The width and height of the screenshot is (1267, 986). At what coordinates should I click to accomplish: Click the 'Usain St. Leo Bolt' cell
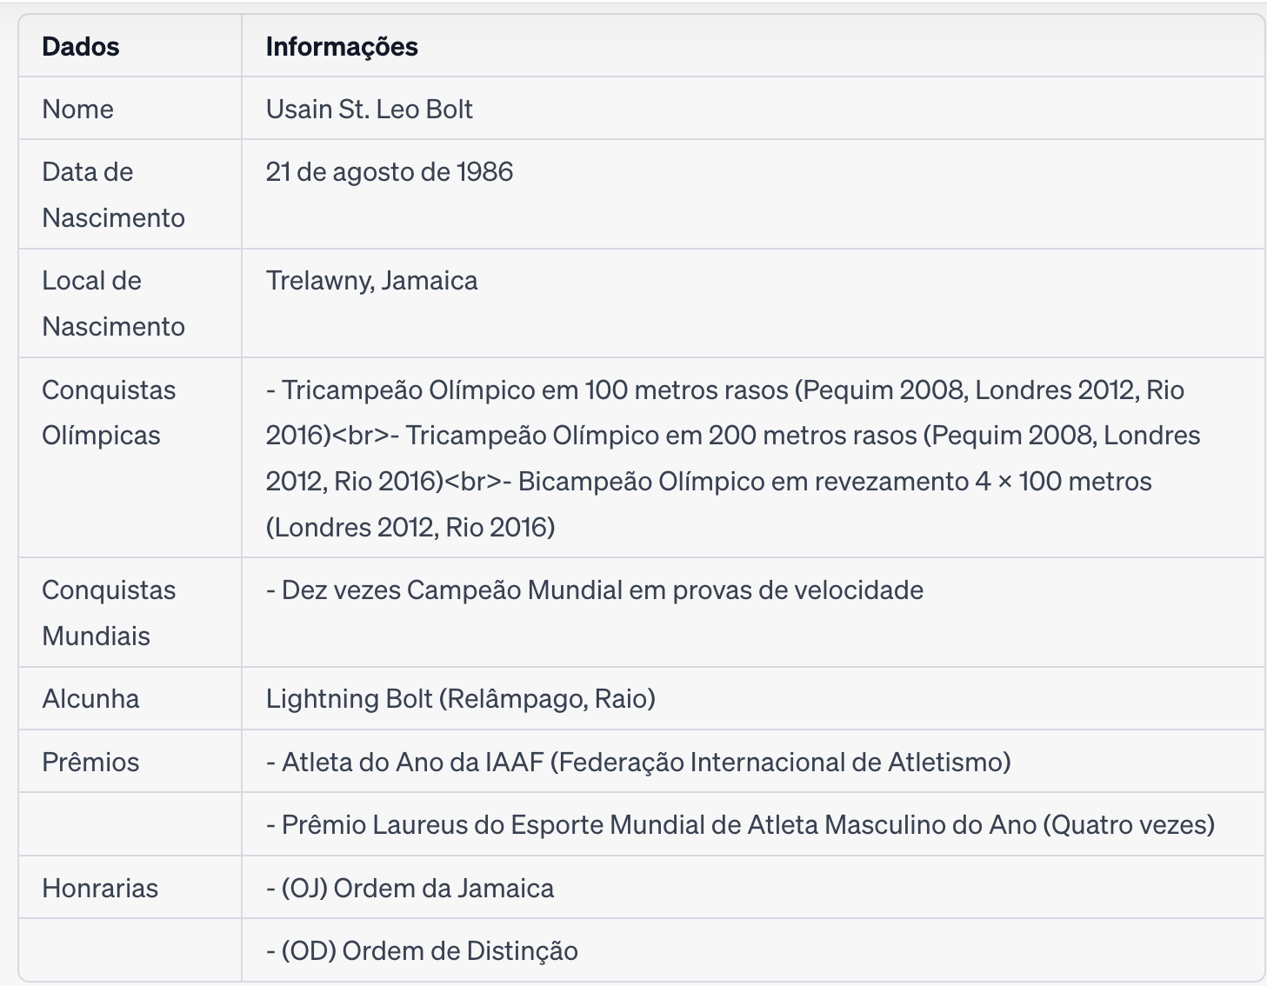(x=369, y=110)
